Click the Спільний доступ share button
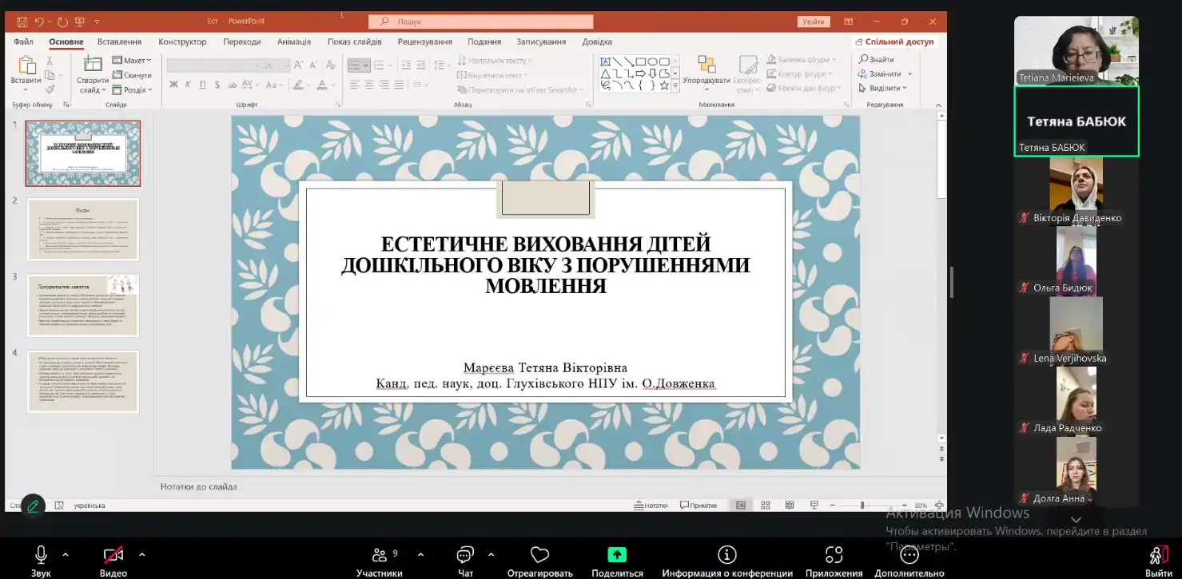The height and width of the screenshot is (579, 1182). [x=893, y=42]
